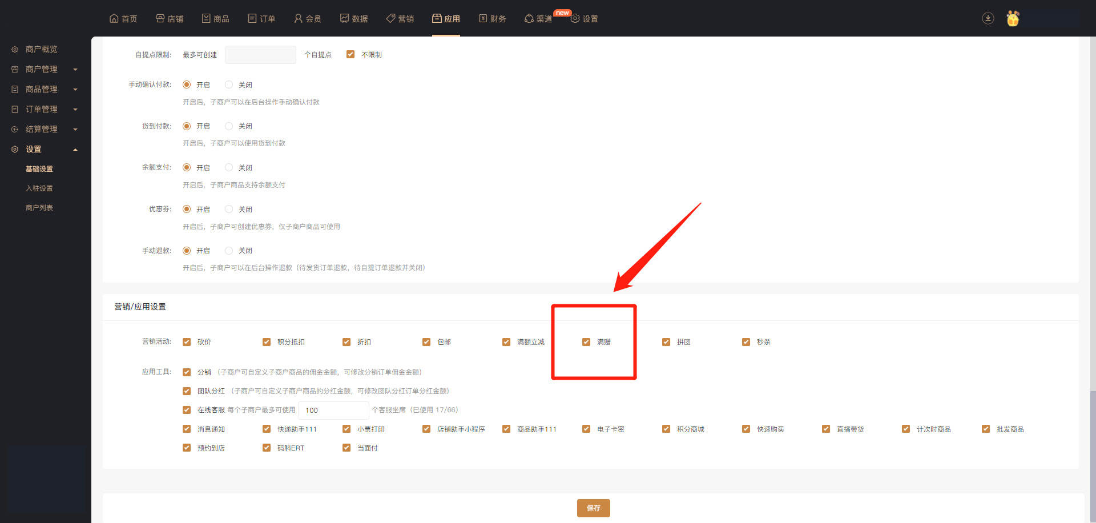
Task: Click the 首页 home icon
Action: coord(114,18)
